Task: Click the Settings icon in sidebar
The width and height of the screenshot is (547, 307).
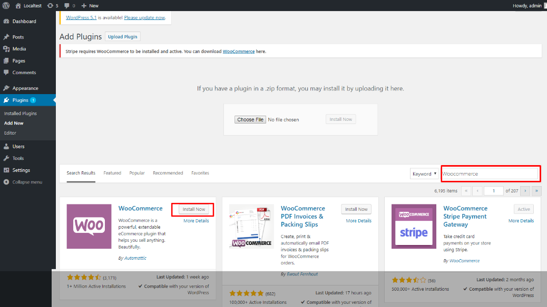Action: click(x=6, y=170)
